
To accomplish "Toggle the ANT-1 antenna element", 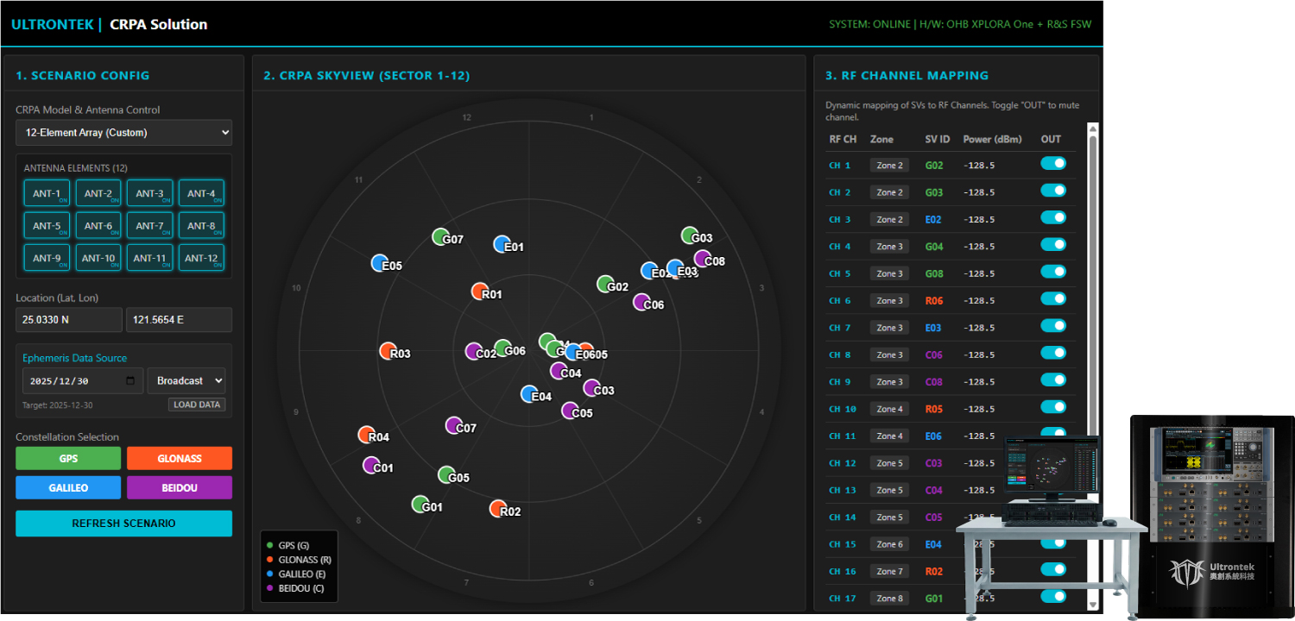I will [x=47, y=194].
